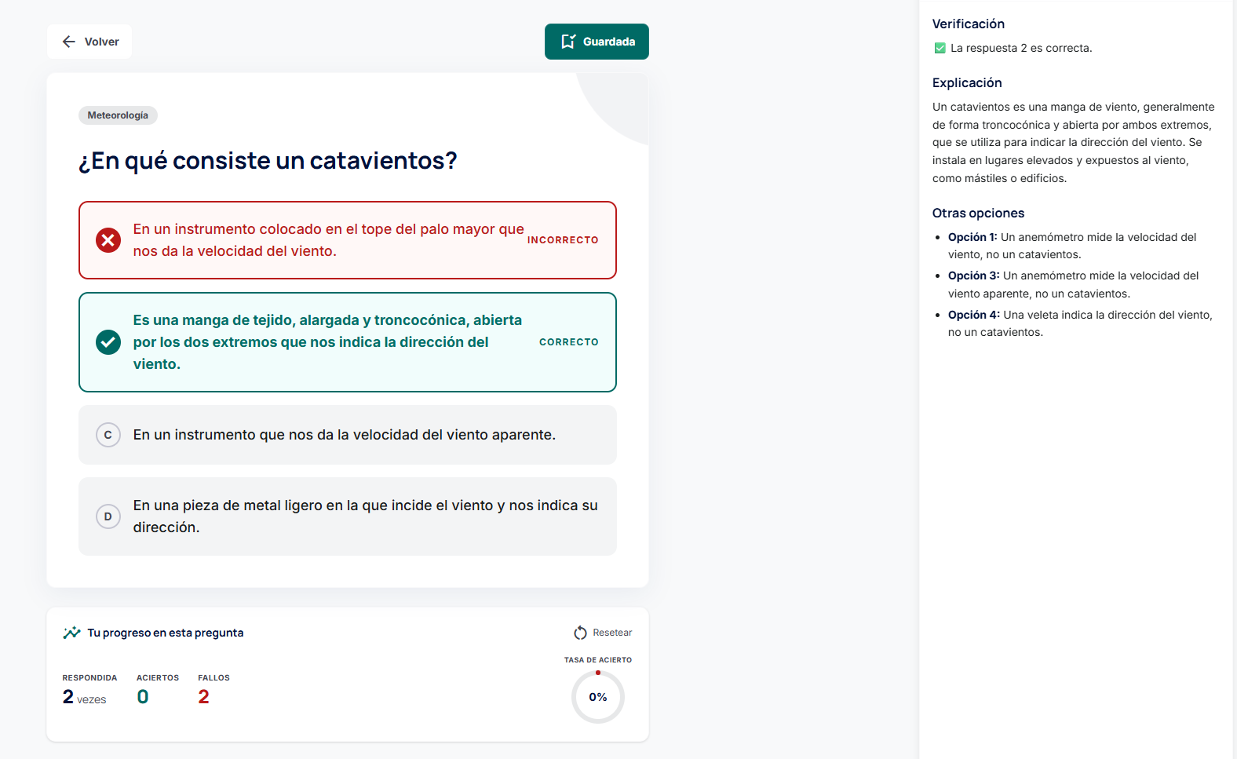The image size is (1237, 759).
Task: Click the Resetear link
Action: 612,633
